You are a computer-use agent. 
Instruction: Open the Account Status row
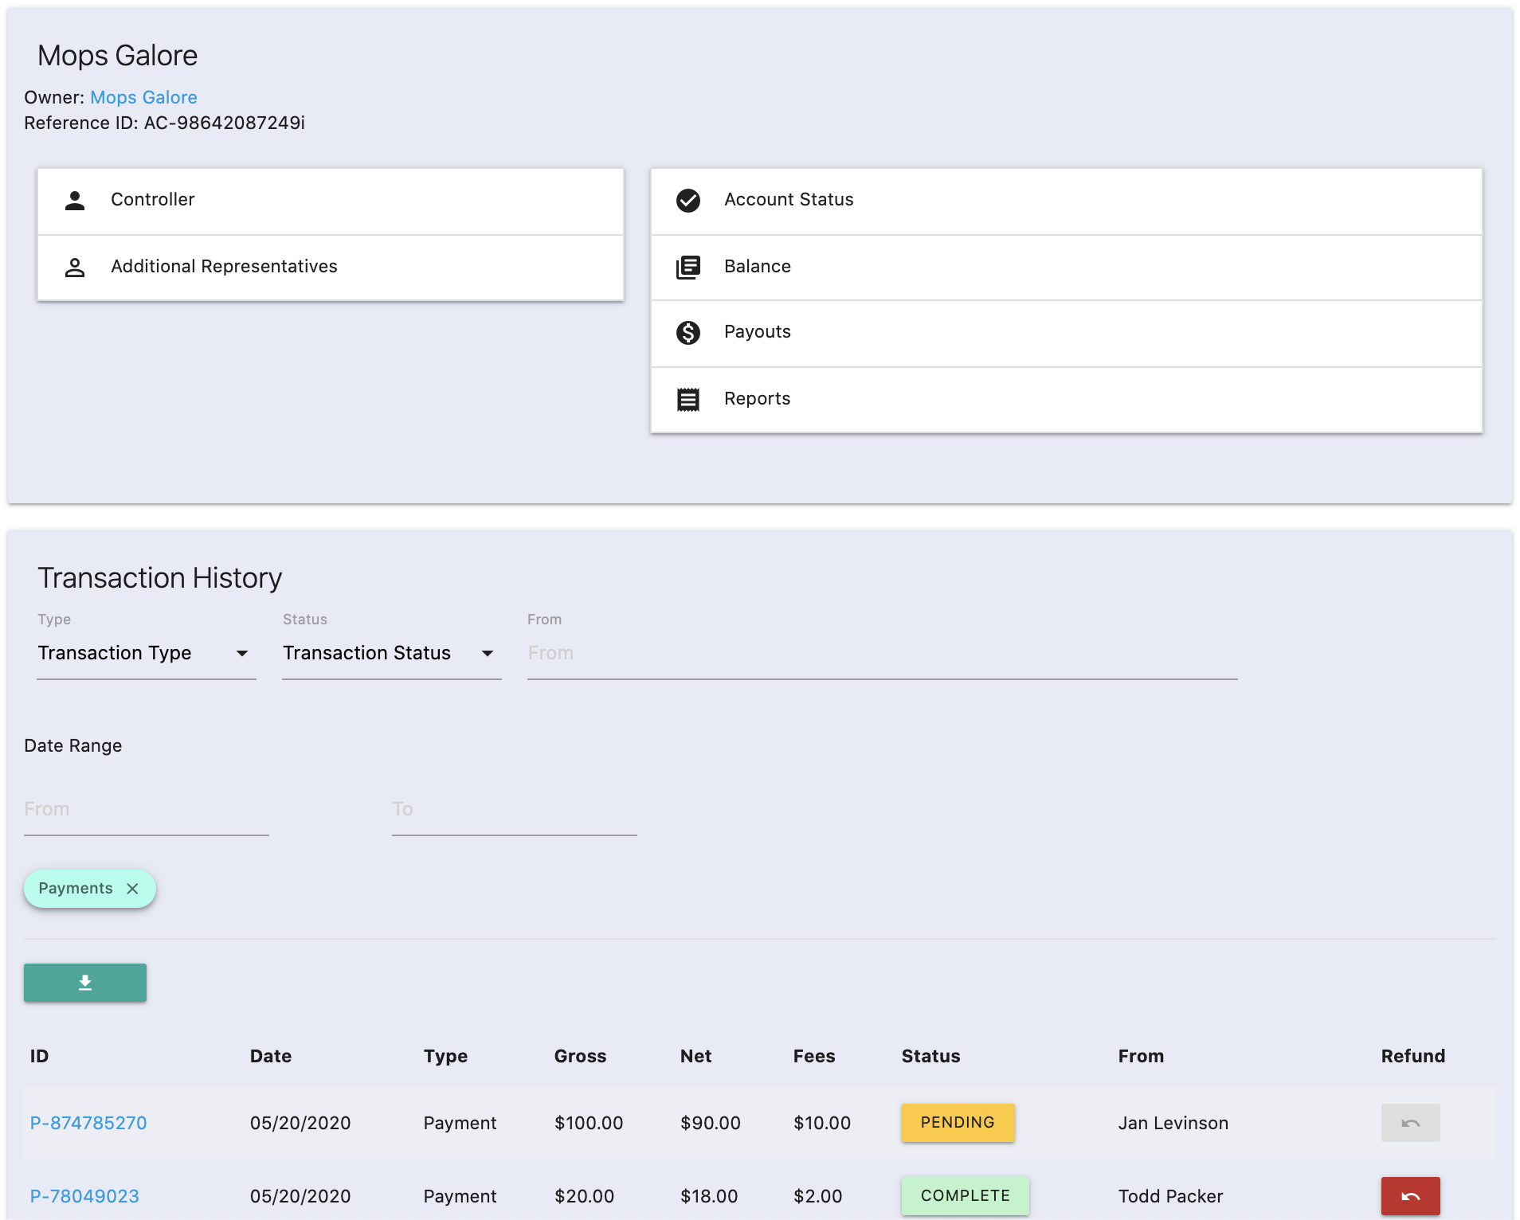1067,201
